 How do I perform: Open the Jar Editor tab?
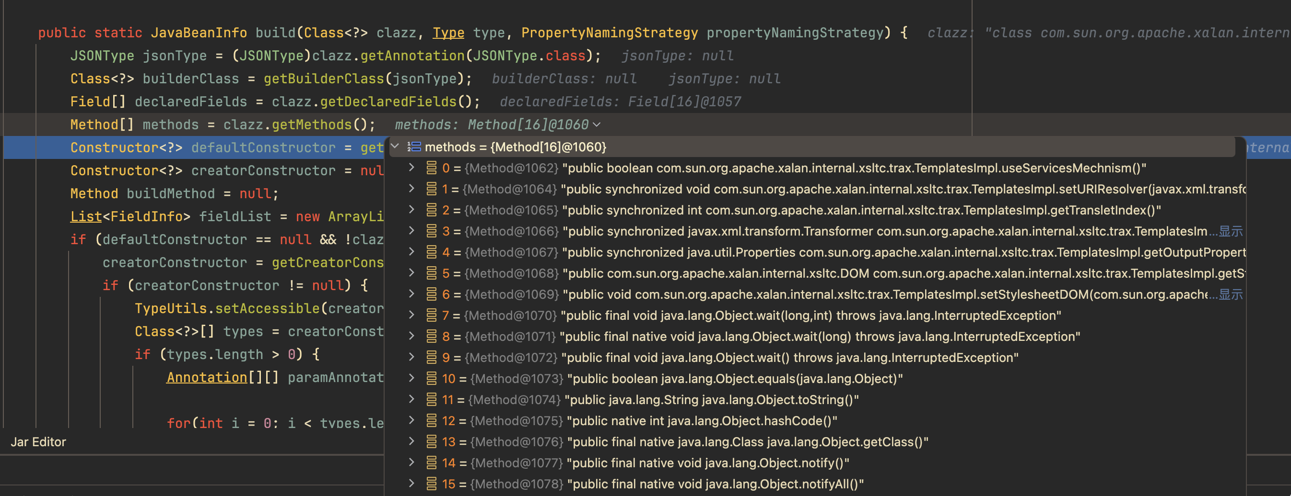38,441
